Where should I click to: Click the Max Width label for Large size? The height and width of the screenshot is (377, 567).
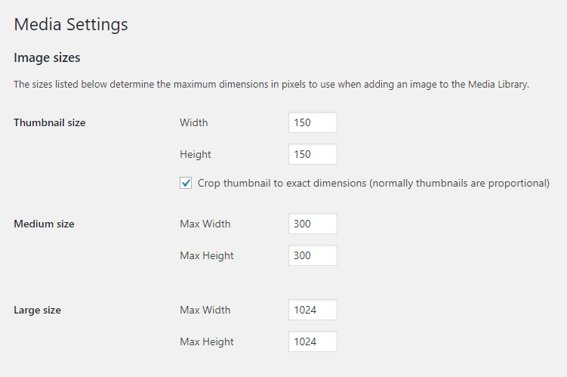coord(205,310)
